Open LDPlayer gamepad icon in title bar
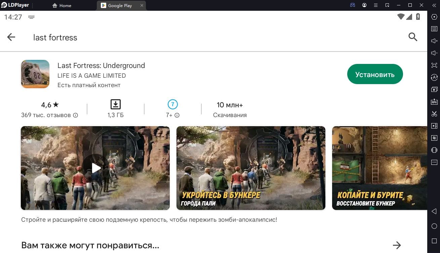 353,5
